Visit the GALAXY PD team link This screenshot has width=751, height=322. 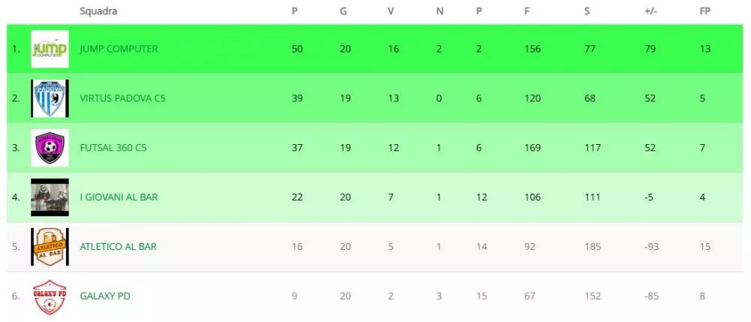104,296
